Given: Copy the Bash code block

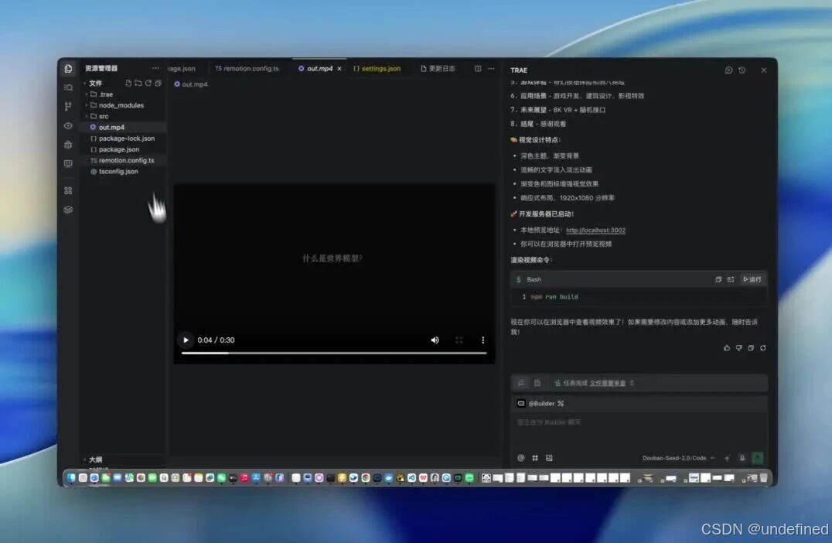Looking at the screenshot, I should (718, 279).
